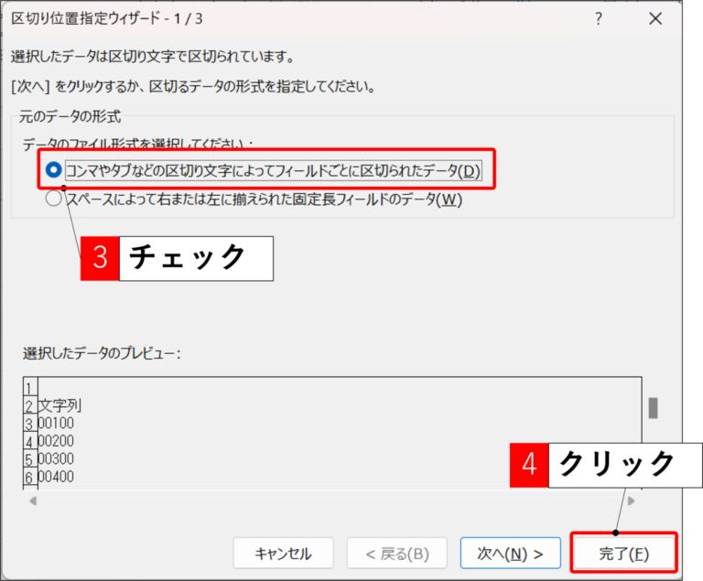
Task: Select the comma or tab delimited data option
Action: [x=55, y=170]
